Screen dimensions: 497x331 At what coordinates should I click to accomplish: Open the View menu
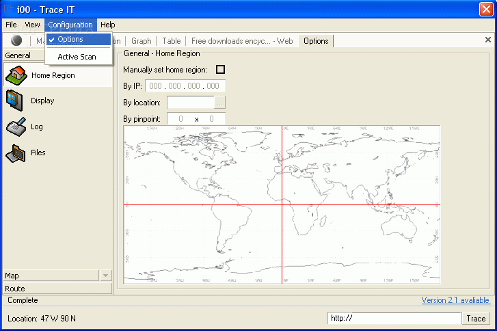pyautogui.click(x=32, y=25)
